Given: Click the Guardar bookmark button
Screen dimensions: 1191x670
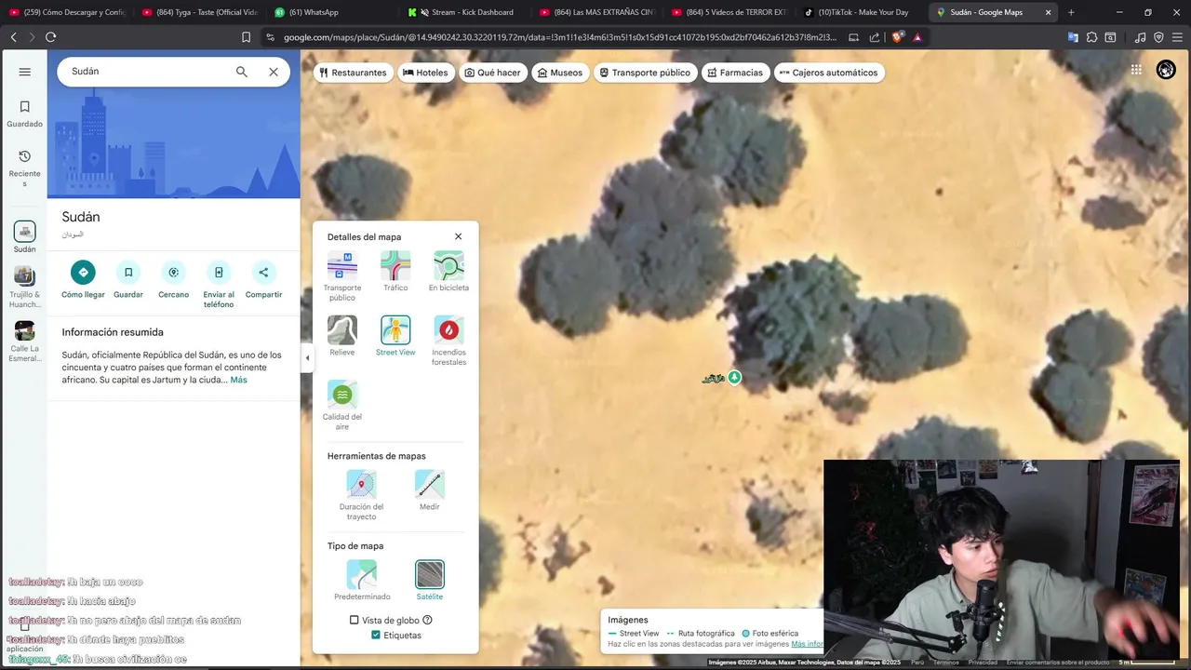Looking at the screenshot, I should click(128, 280).
